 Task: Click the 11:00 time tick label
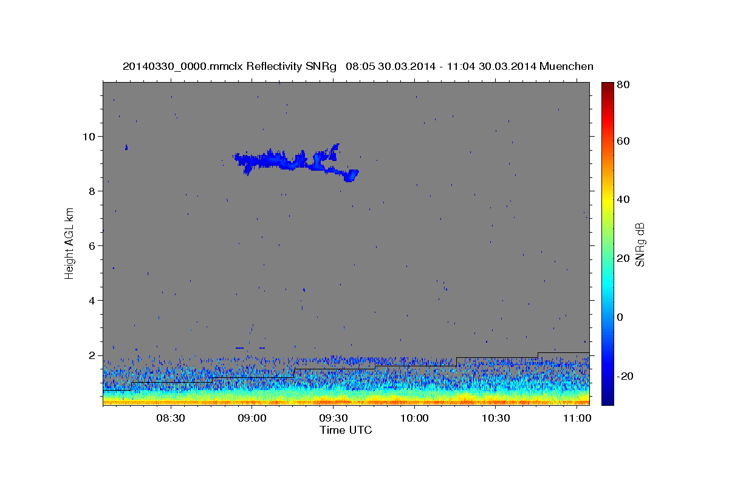click(x=577, y=419)
